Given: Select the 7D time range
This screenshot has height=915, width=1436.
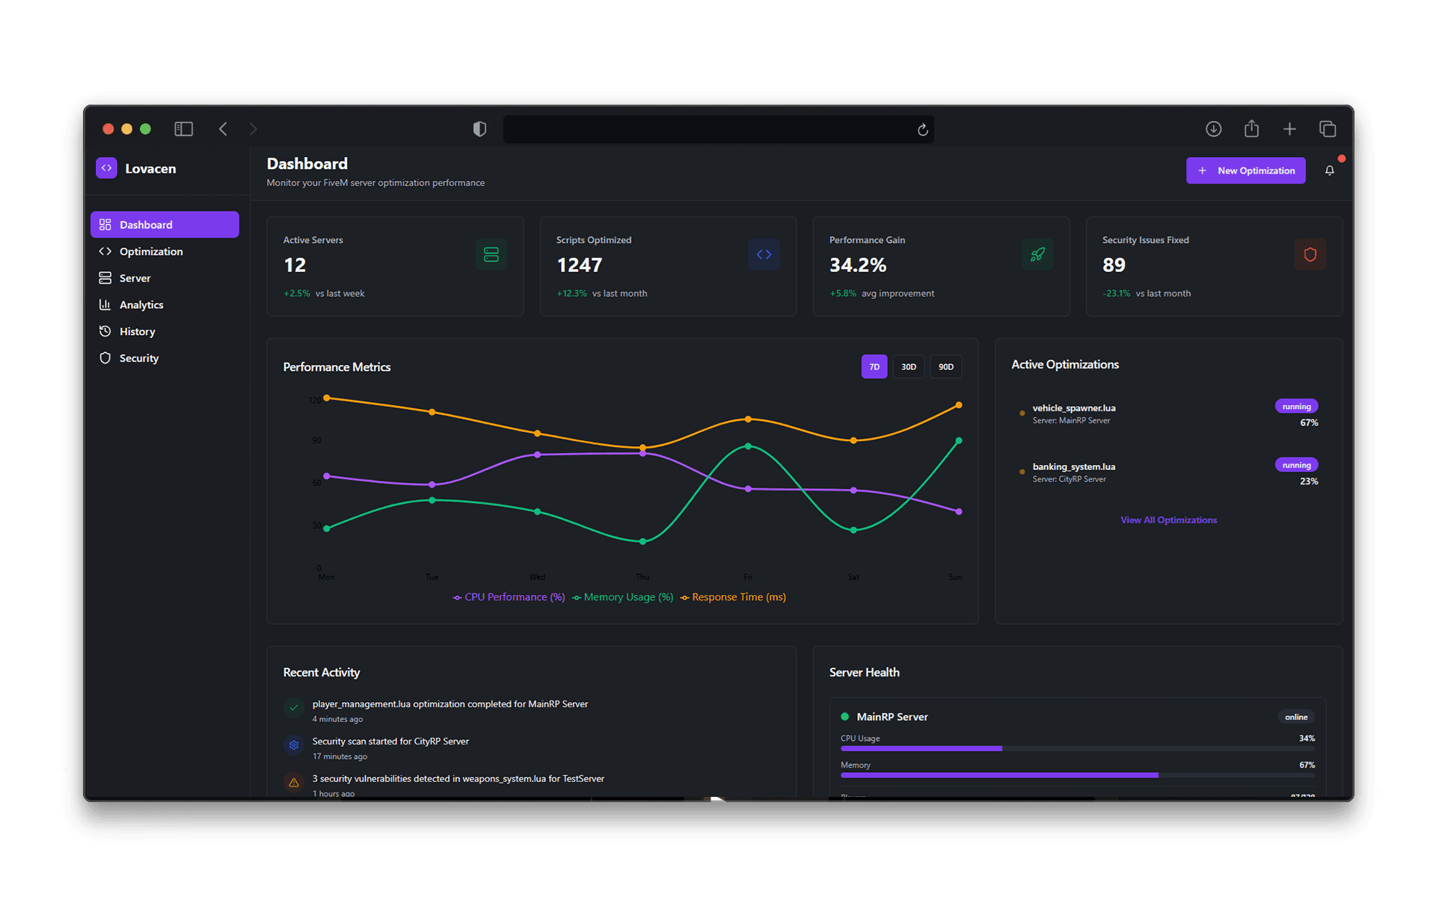Looking at the screenshot, I should tap(874, 367).
